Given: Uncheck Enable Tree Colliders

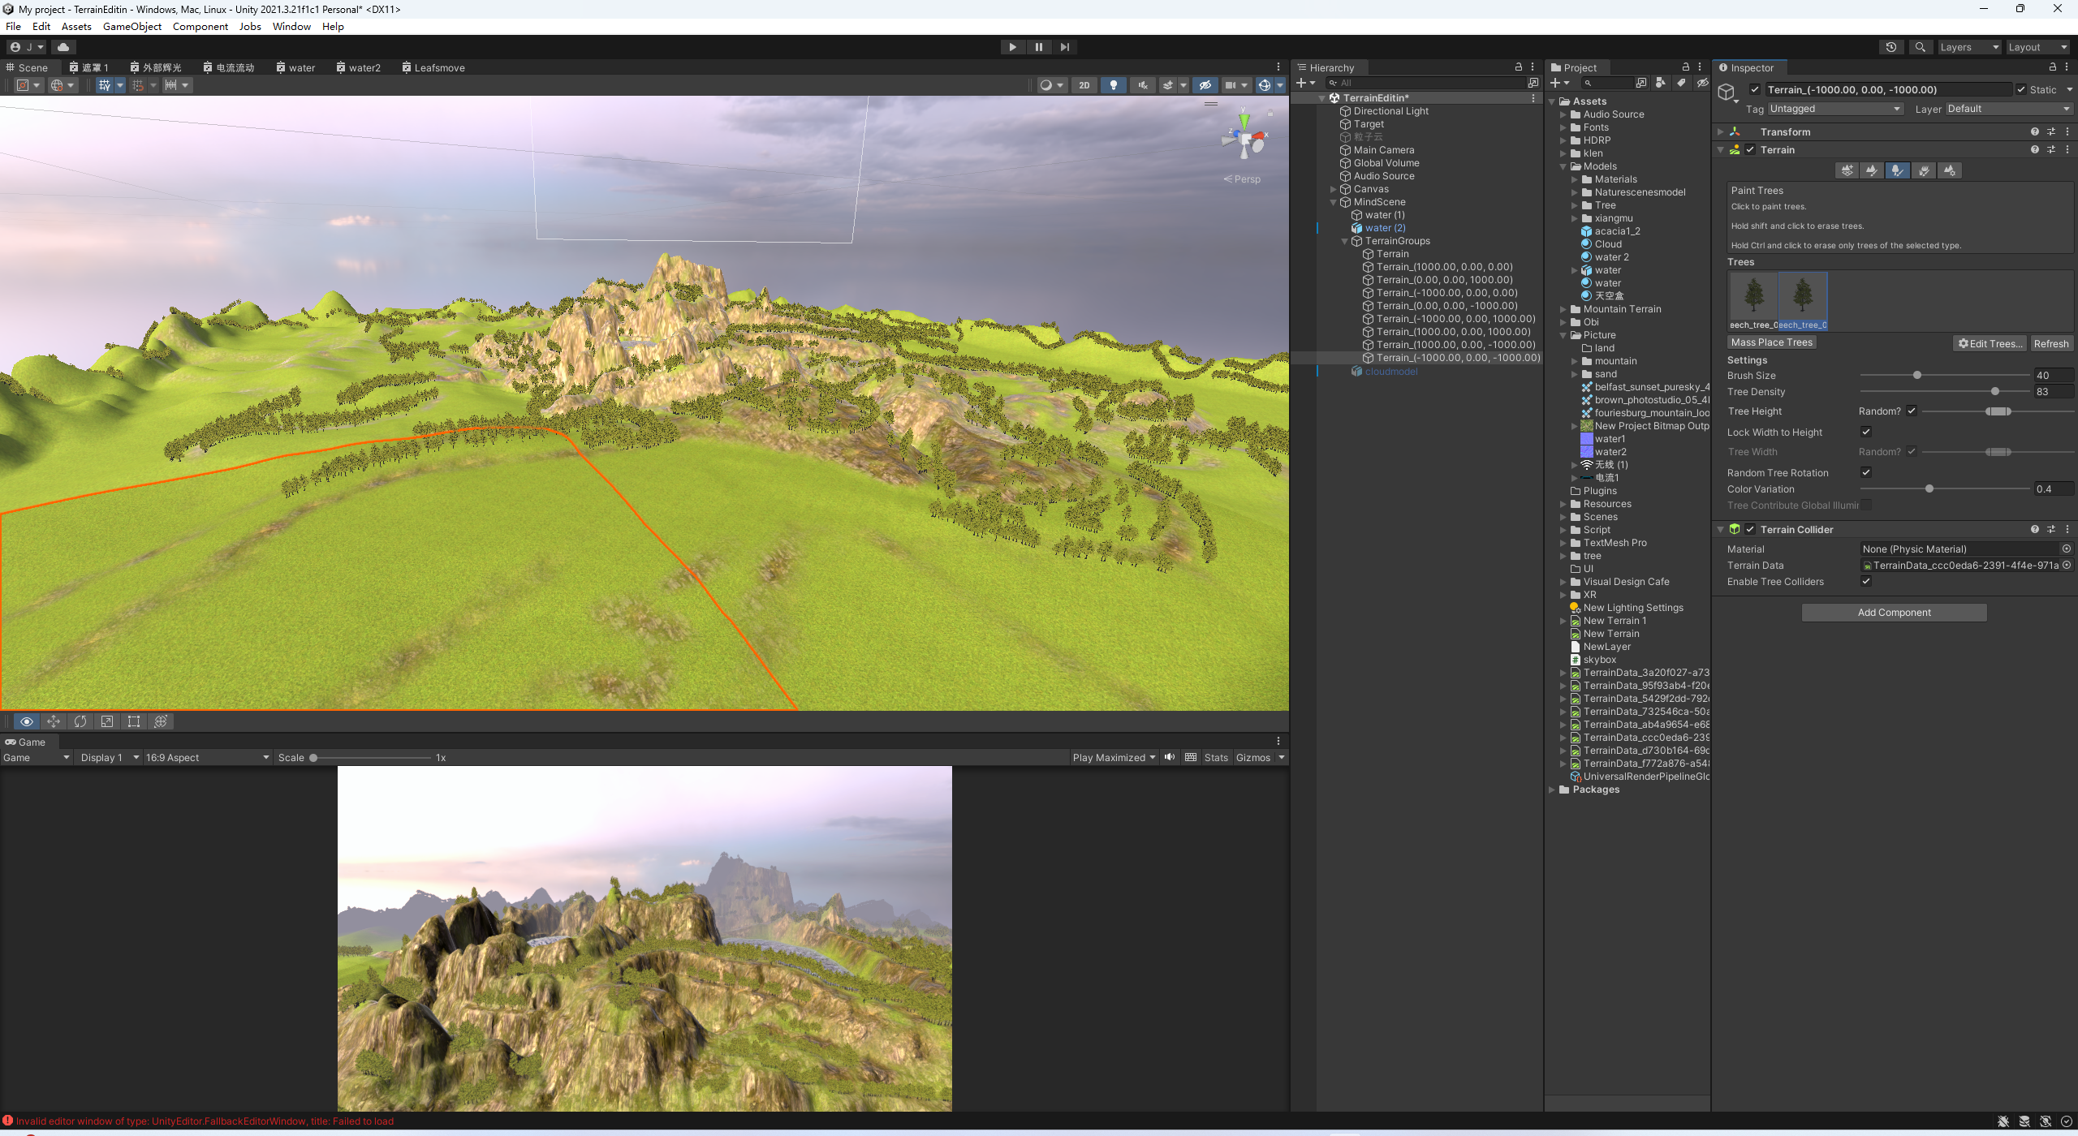Looking at the screenshot, I should (x=1865, y=581).
